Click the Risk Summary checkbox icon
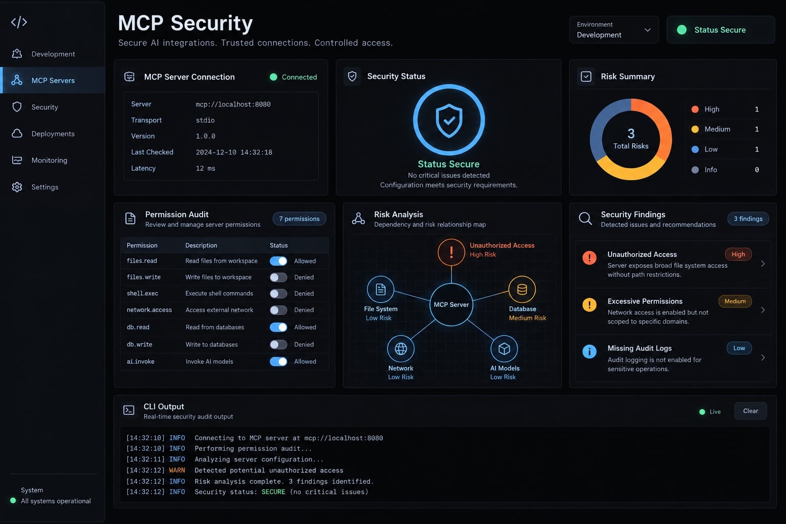This screenshot has width=786, height=524. coord(586,76)
